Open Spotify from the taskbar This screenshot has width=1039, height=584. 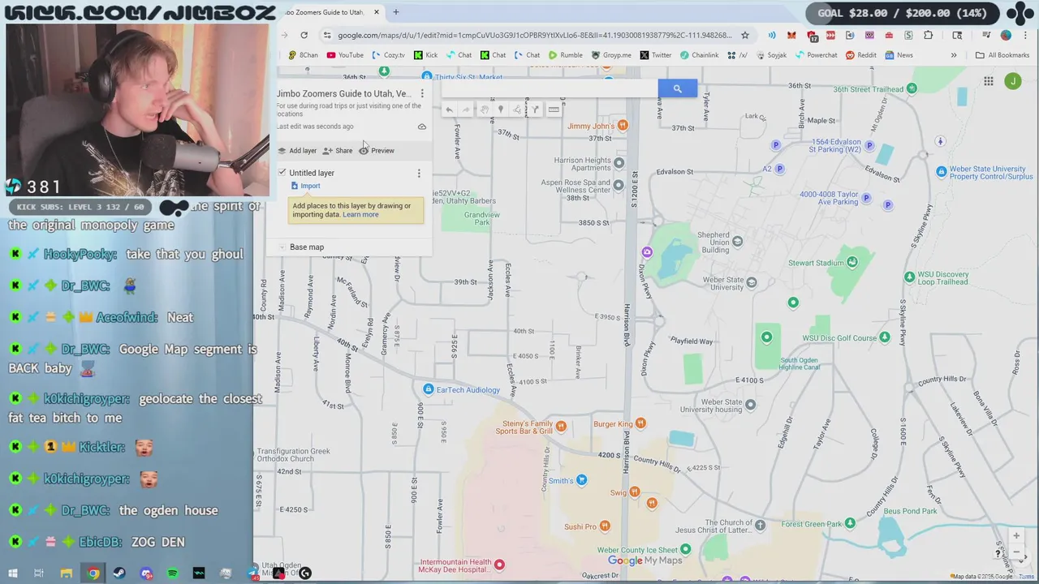(173, 573)
